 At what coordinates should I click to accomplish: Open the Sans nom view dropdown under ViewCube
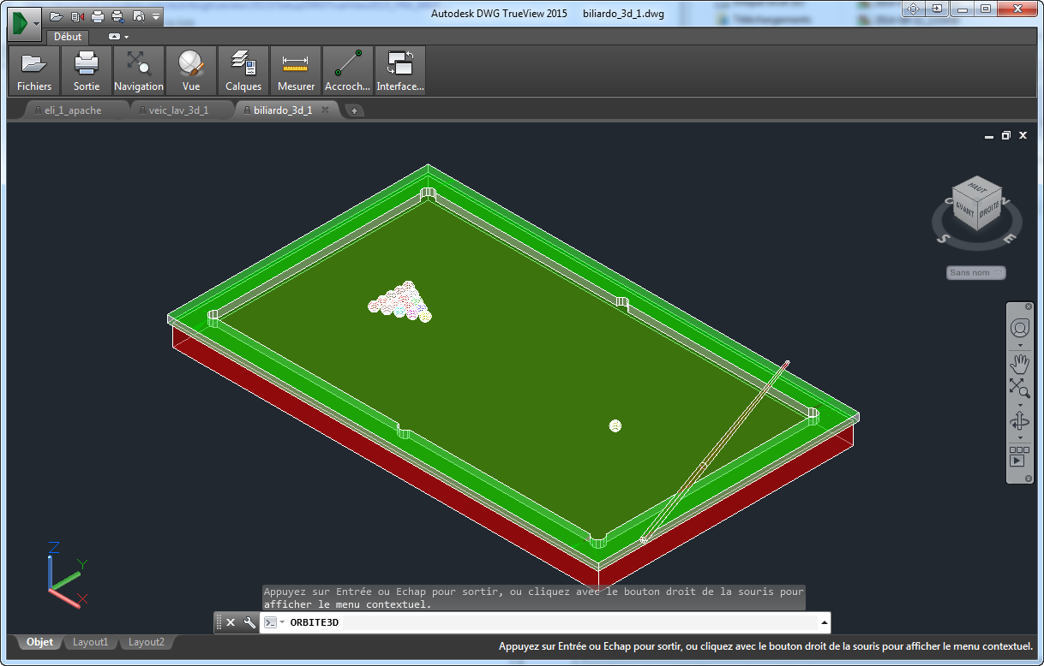click(975, 272)
